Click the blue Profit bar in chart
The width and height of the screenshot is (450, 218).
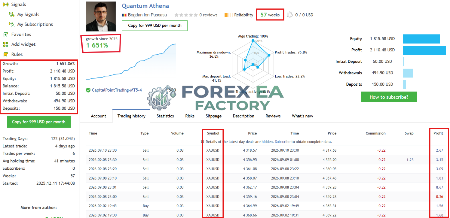(424, 50)
